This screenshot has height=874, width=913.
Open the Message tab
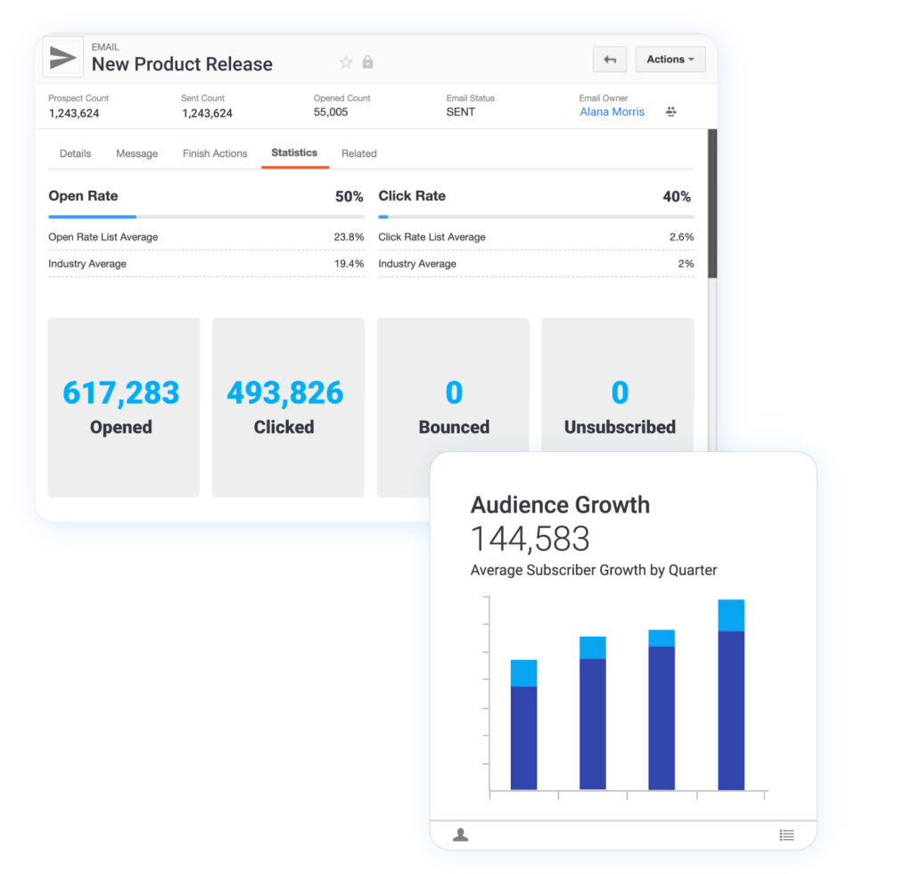136,153
